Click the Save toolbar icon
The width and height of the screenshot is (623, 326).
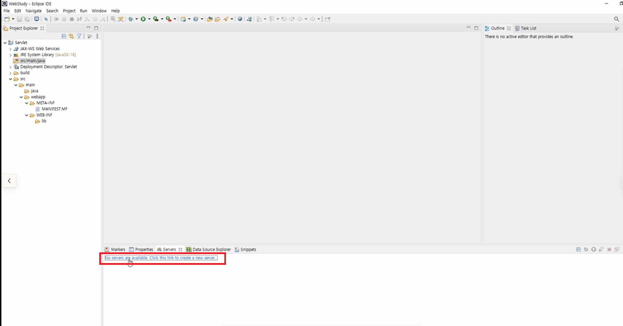[x=19, y=19]
